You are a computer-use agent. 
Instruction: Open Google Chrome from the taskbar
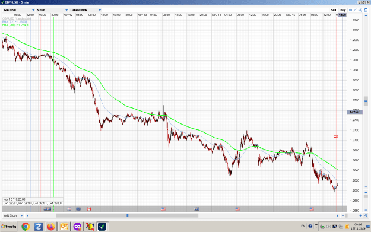(x=26, y=227)
